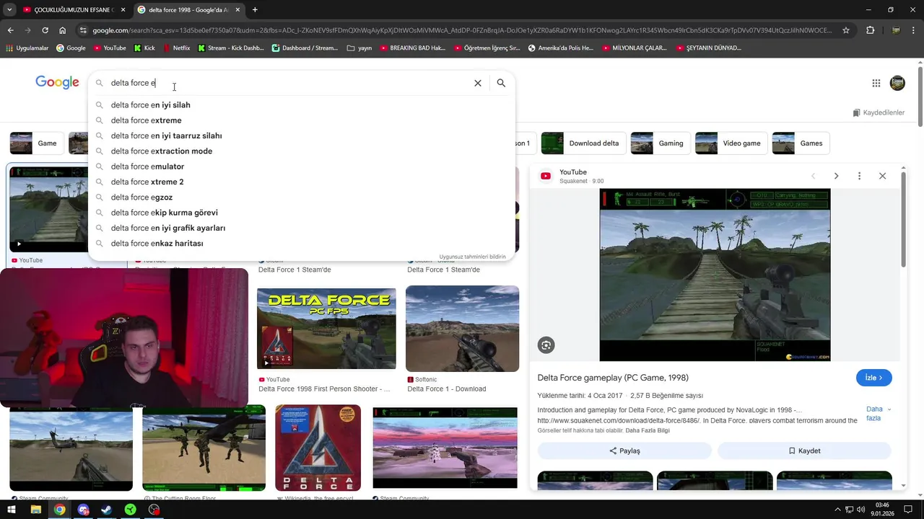Select suggestion 'delta force egzoz'
924x519 pixels.
tap(302, 198)
